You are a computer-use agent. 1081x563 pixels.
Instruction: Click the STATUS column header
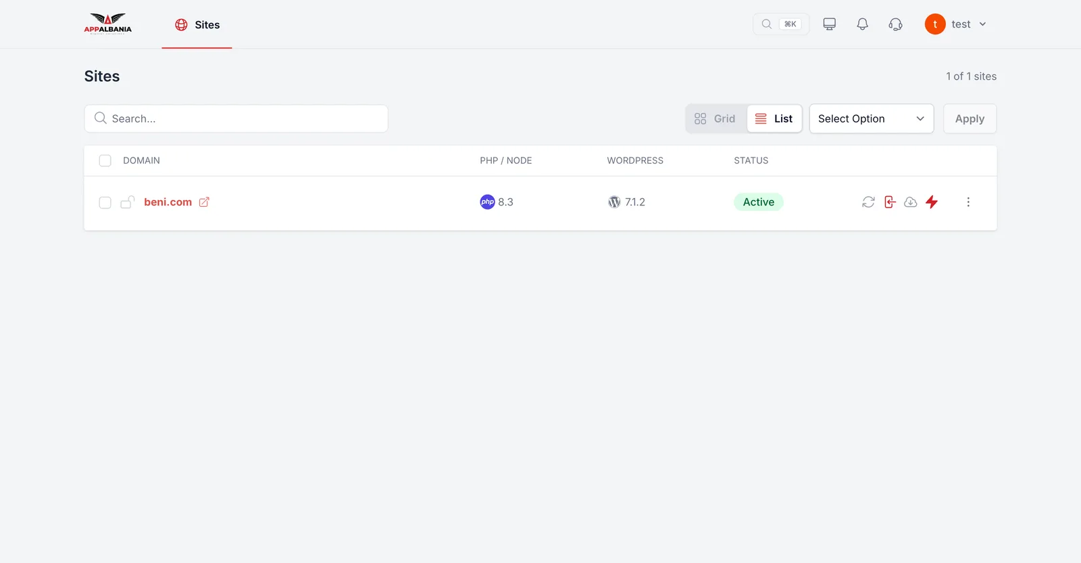point(751,161)
